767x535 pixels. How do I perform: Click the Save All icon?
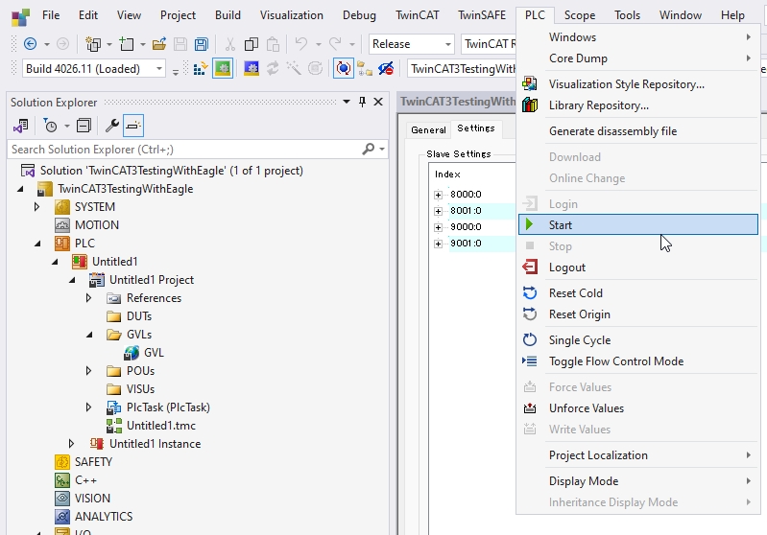tap(201, 44)
